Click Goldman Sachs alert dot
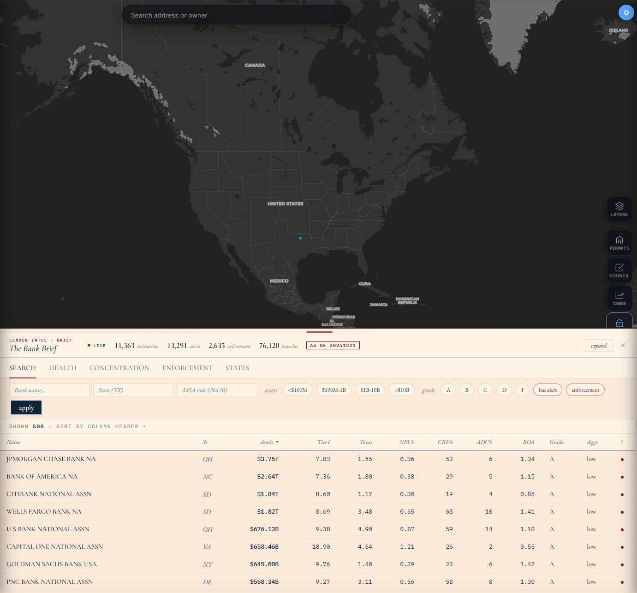 pos(622,565)
